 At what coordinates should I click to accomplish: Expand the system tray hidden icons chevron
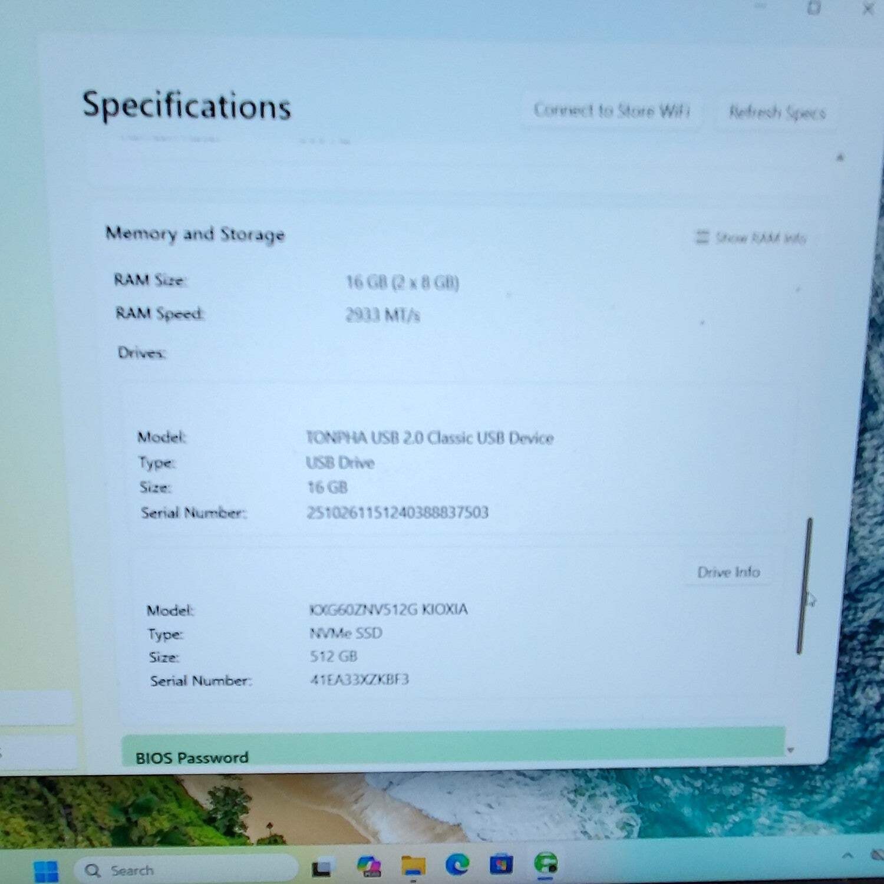[x=847, y=855]
